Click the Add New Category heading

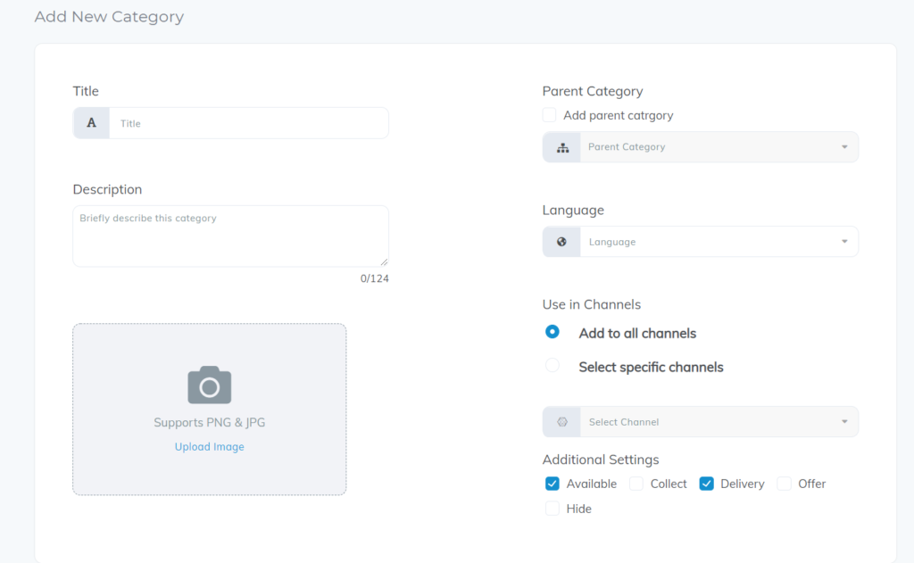click(x=109, y=17)
